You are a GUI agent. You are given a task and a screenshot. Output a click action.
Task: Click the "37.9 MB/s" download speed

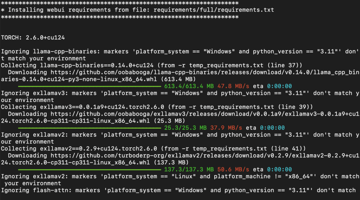226,128
